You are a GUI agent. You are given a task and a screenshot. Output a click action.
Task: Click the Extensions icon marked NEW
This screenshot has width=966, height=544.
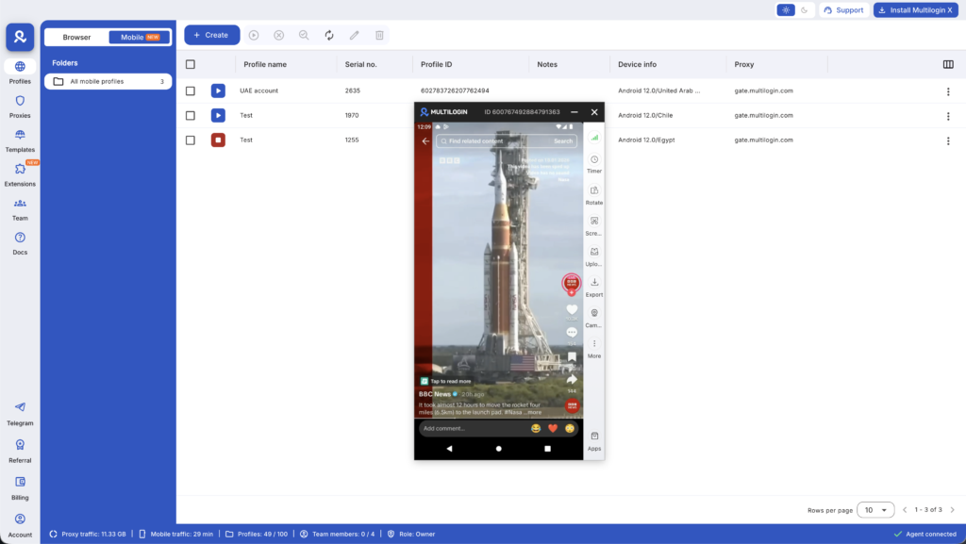[x=20, y=175]
